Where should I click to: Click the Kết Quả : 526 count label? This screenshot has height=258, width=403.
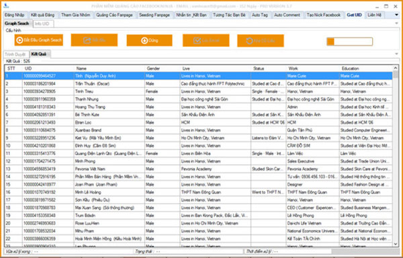point(18,61)
